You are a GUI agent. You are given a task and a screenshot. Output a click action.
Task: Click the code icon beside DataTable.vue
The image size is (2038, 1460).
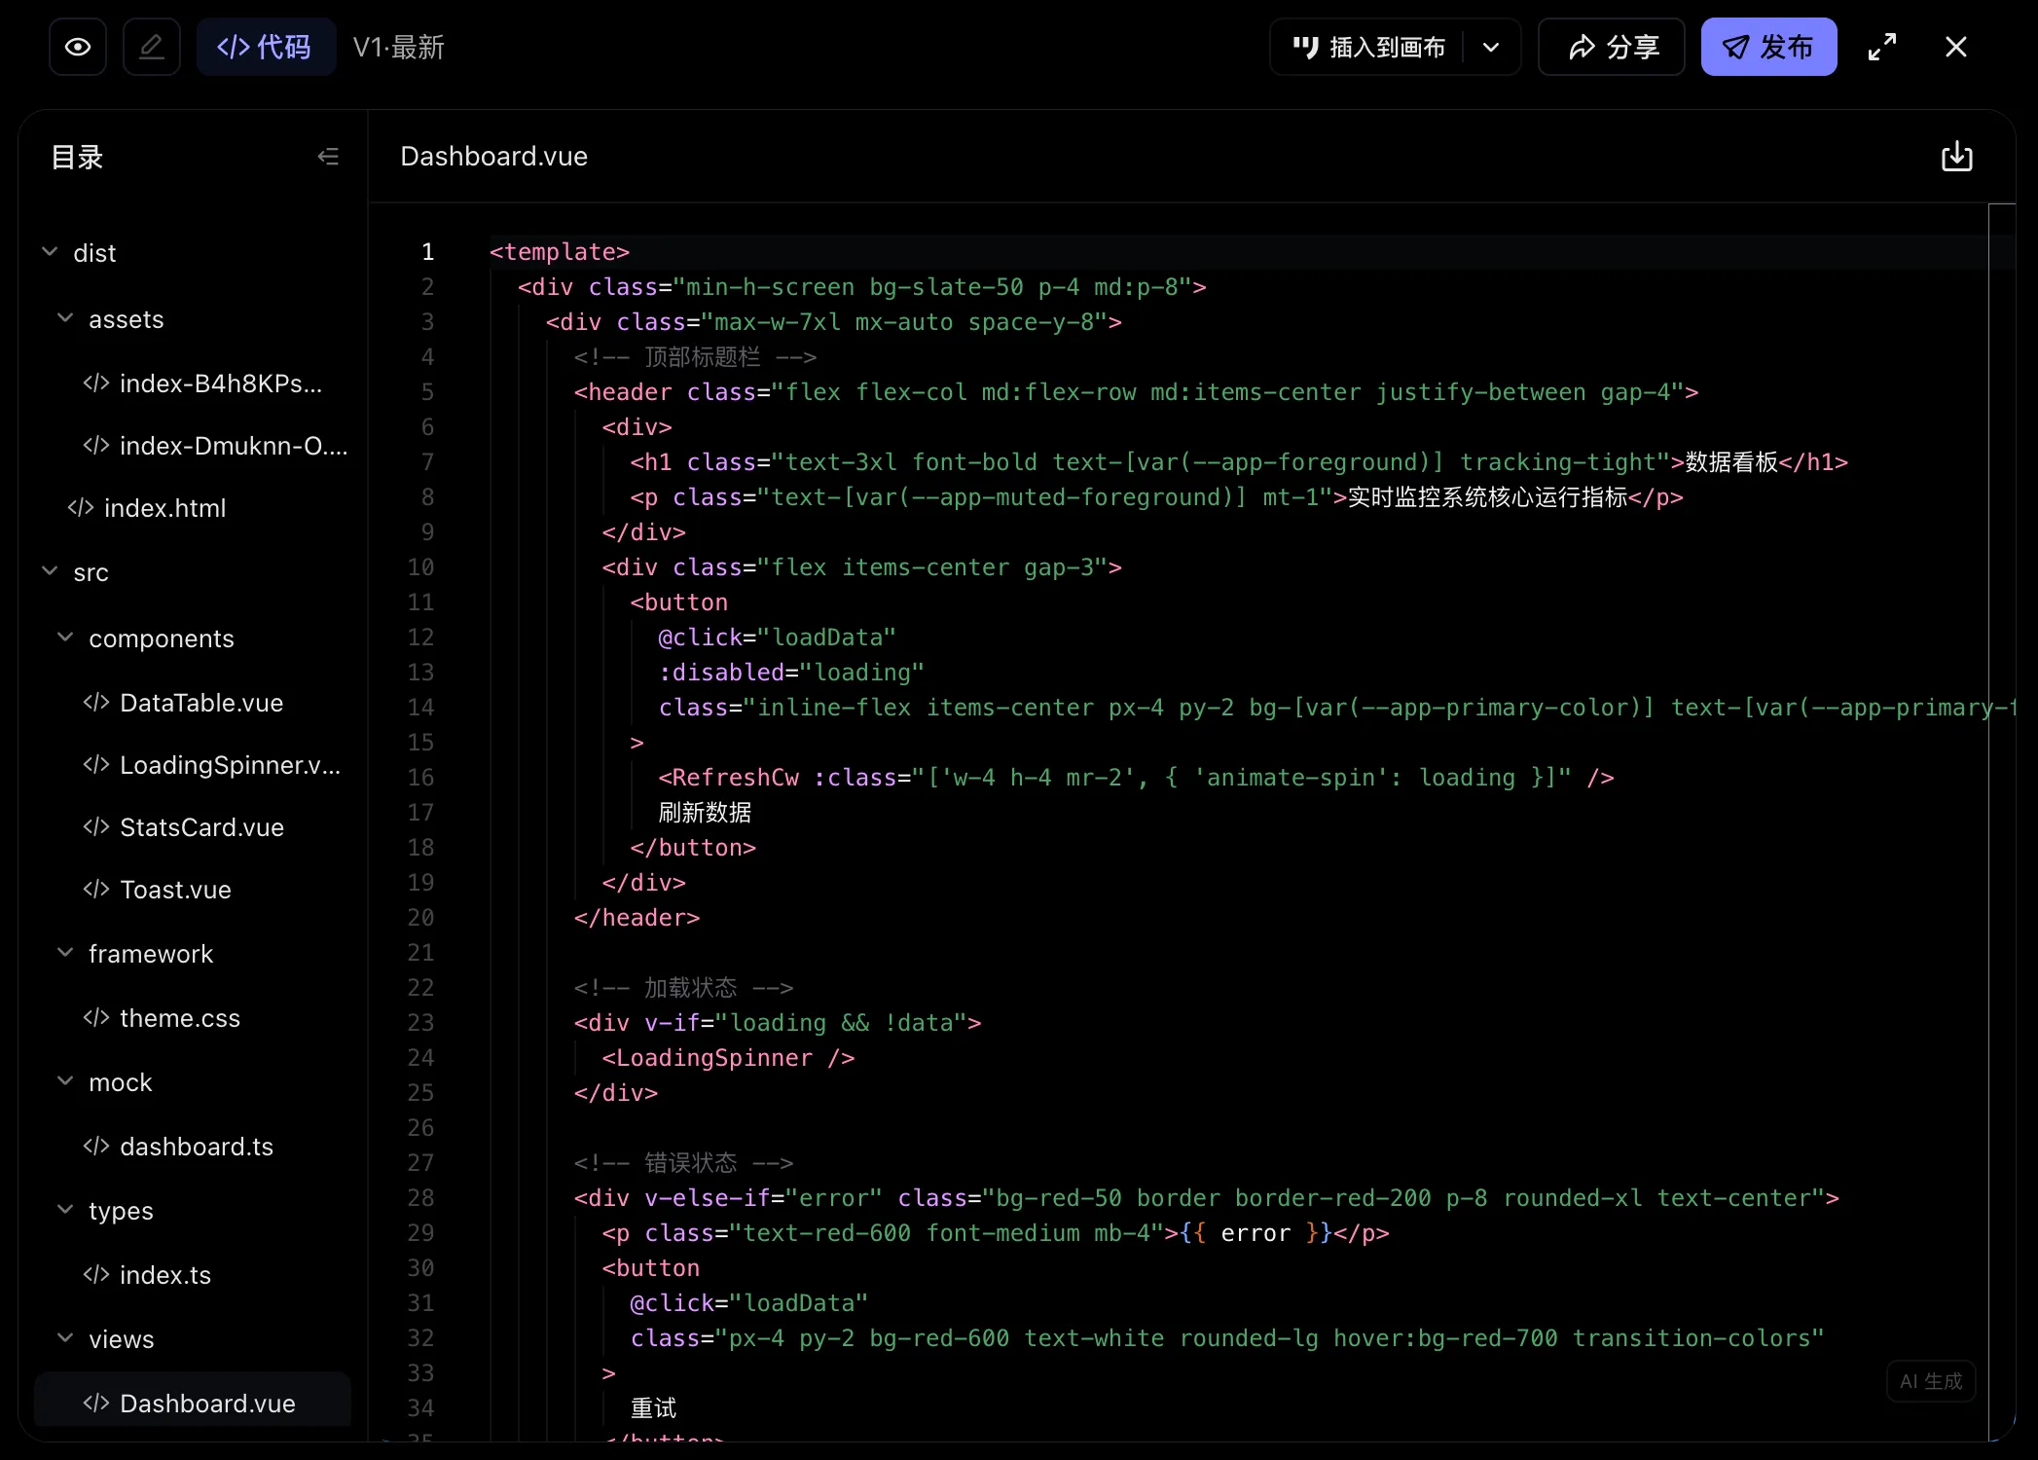click(x=96, y=702)
